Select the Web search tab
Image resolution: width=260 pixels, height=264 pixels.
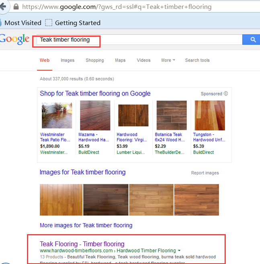pyautogui.click(x=45, y=60)
